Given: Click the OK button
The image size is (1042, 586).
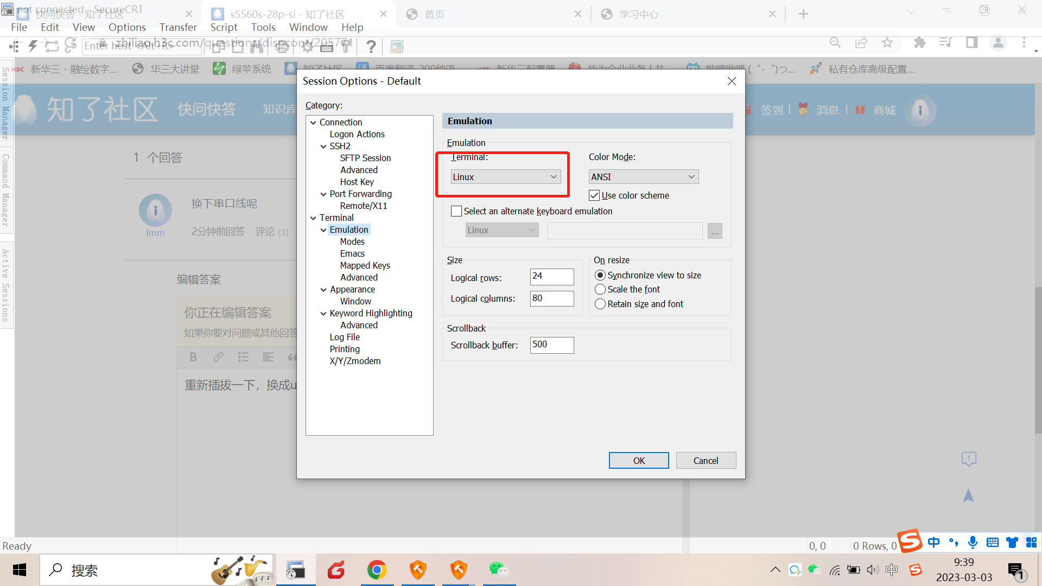Looking at the screenshot, I should 639,461.
